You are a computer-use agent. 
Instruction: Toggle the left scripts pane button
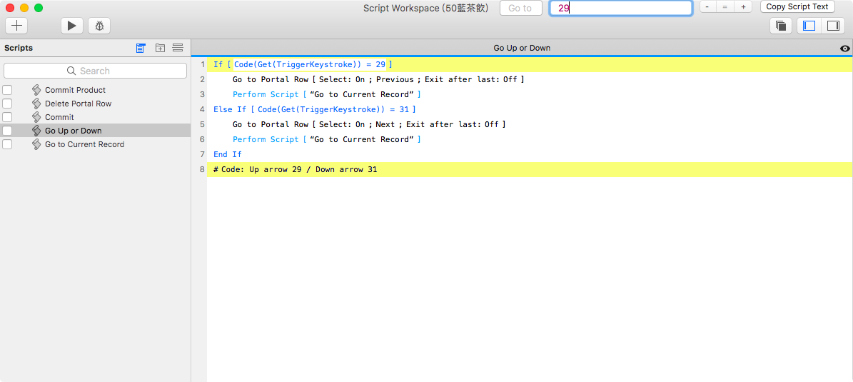tap(809, 26)
